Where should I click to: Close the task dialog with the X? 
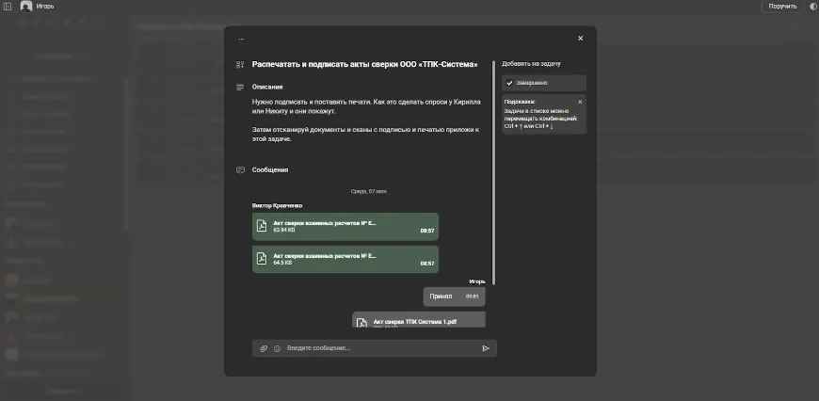click(x=580, y=39)
